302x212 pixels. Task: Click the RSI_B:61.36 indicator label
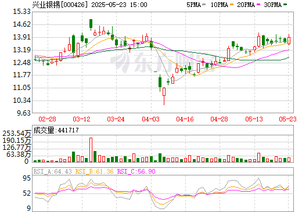pyautogui.click(x=94, y=171)
